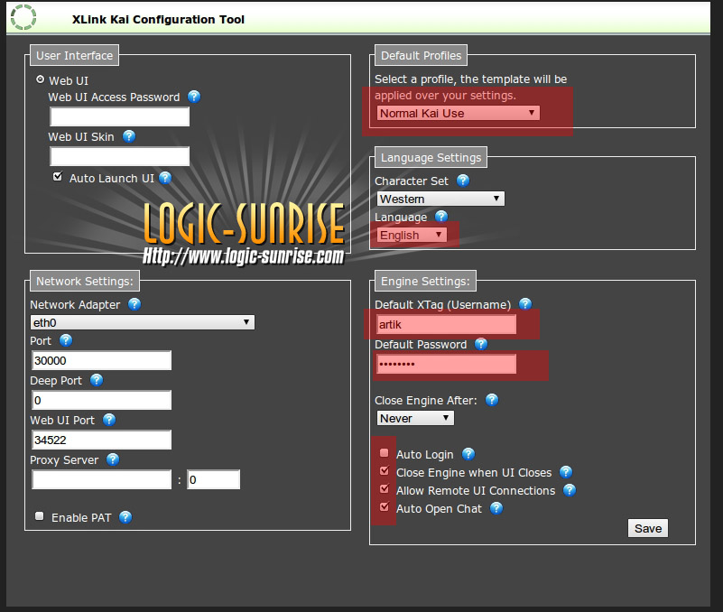This screenshot has width=723, height=612.
Task: Open help for Auto Open Chat
Action: [496, 508]
